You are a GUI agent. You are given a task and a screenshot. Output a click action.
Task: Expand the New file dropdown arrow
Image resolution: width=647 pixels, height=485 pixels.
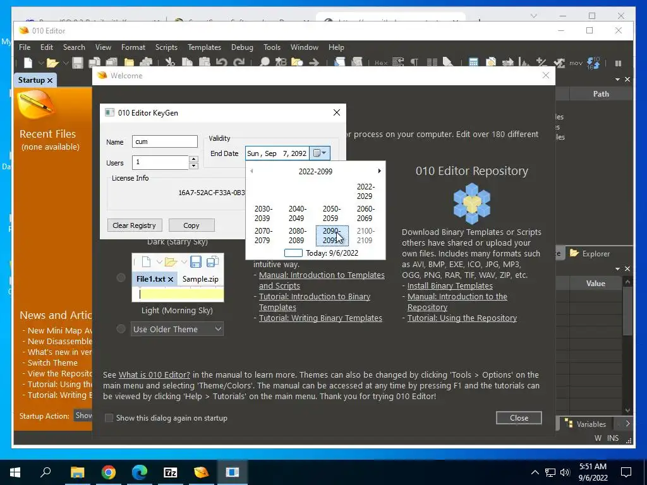[x=41, y=63]
